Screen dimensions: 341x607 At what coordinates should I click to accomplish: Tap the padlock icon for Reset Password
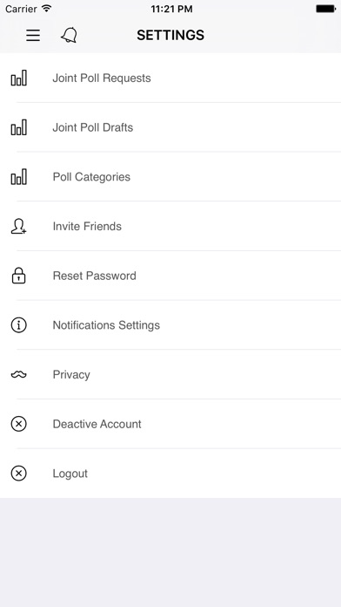click(x=18, y=276)
